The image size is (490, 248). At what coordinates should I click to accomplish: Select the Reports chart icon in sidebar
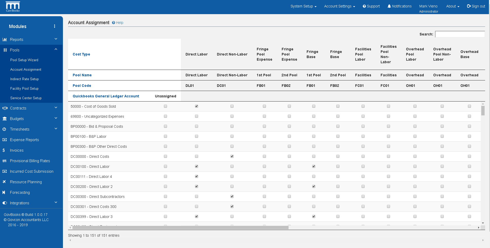5,39
